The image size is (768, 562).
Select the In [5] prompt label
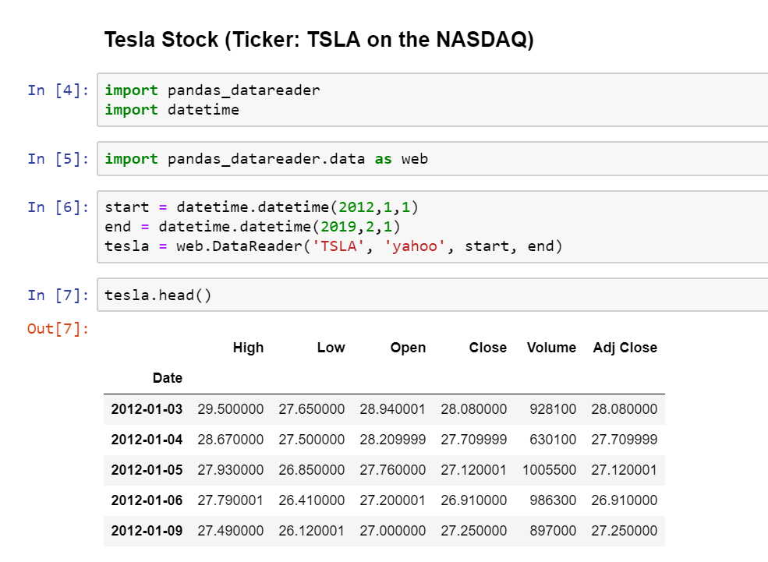click(58, 159)
